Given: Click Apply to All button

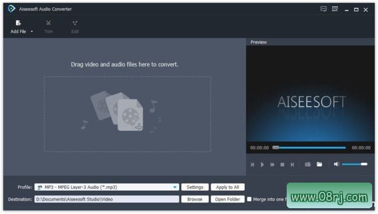Looking at the screenshot, I should point(227,187).
